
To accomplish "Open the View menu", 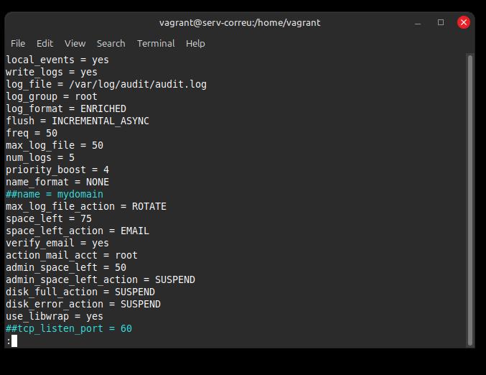I will (x=75, y=43).
